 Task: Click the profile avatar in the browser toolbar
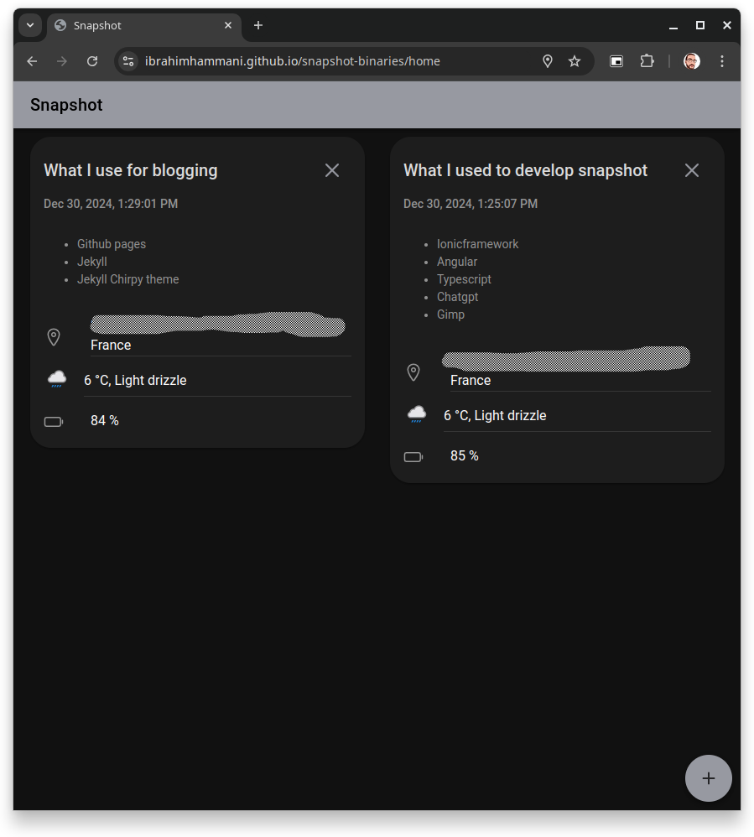pyautogui.click(x=690, y=60)
